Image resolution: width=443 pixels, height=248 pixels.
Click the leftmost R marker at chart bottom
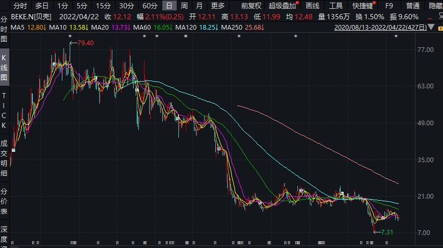click(x=12, y=243)
